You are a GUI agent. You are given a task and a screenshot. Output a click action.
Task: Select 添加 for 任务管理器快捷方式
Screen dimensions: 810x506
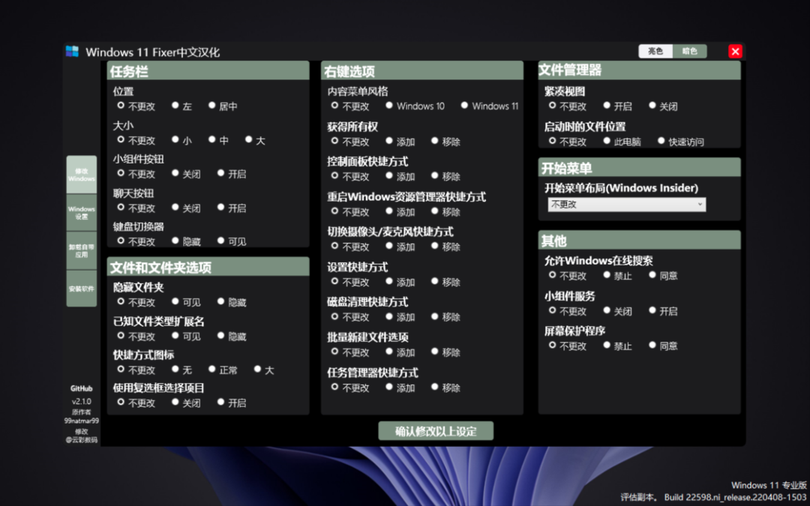pos(400,388)
